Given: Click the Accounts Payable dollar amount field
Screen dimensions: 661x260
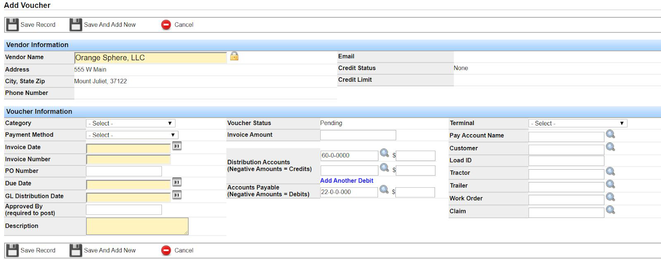Looking at the screenshot, I should [x=415, y=192].
